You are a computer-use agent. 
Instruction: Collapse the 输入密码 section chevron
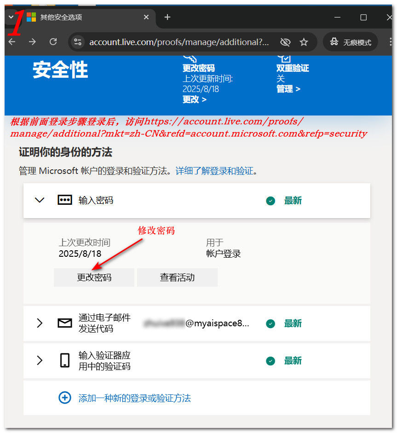(40, 200)
